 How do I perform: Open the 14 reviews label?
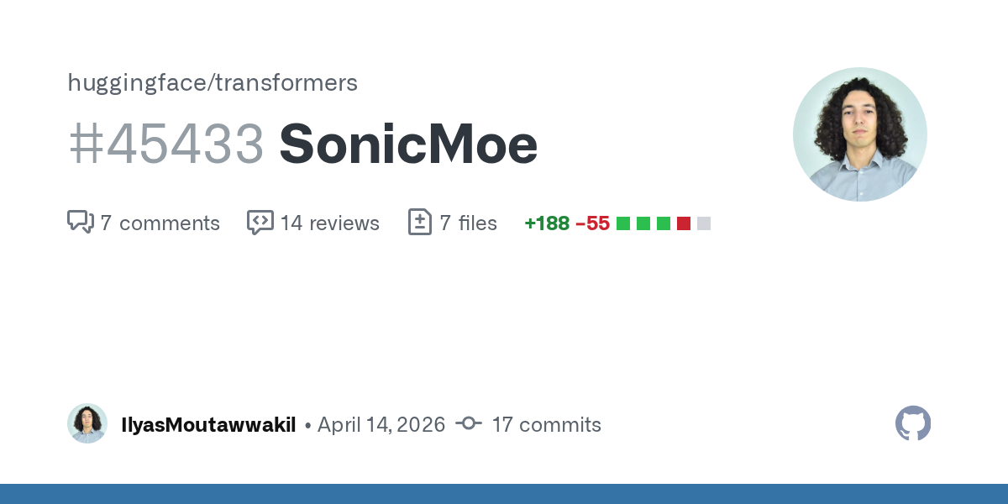pos(330,223)
